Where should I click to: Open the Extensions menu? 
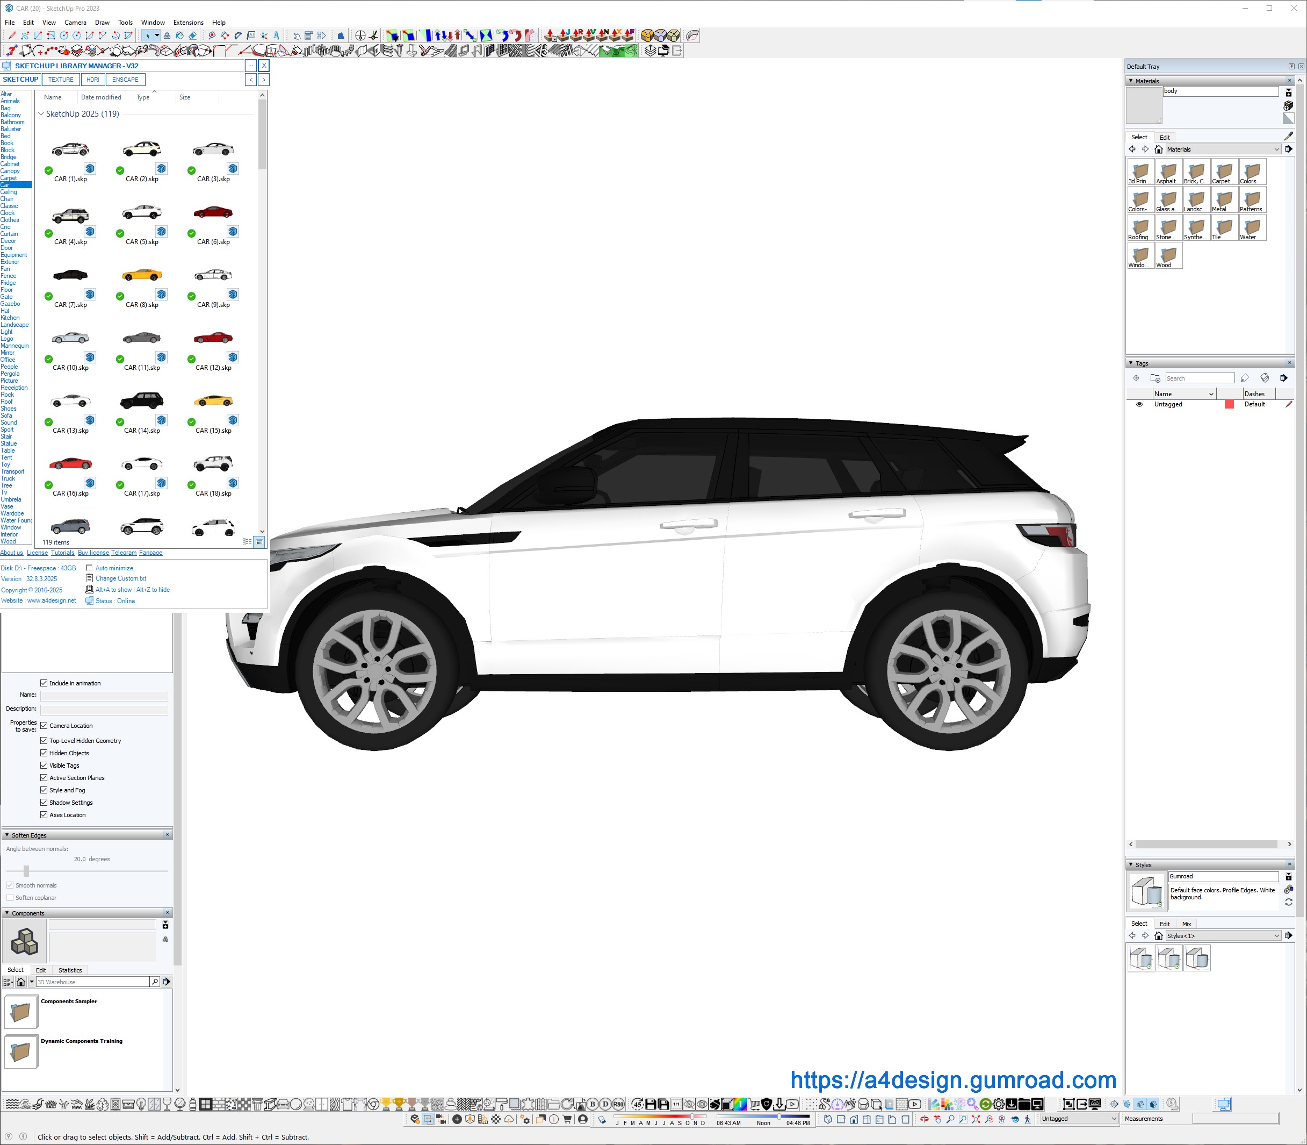coord(187,23)
